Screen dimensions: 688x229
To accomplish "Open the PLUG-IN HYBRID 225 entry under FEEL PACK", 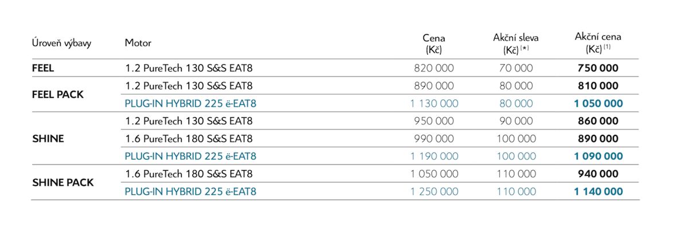I will (x=190, y=103).
